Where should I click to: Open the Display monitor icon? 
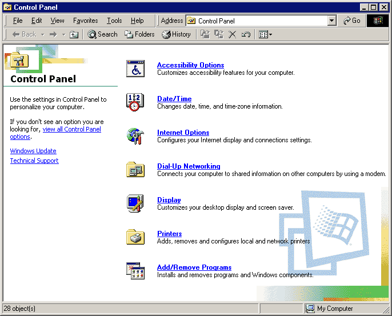coord(135,203)
